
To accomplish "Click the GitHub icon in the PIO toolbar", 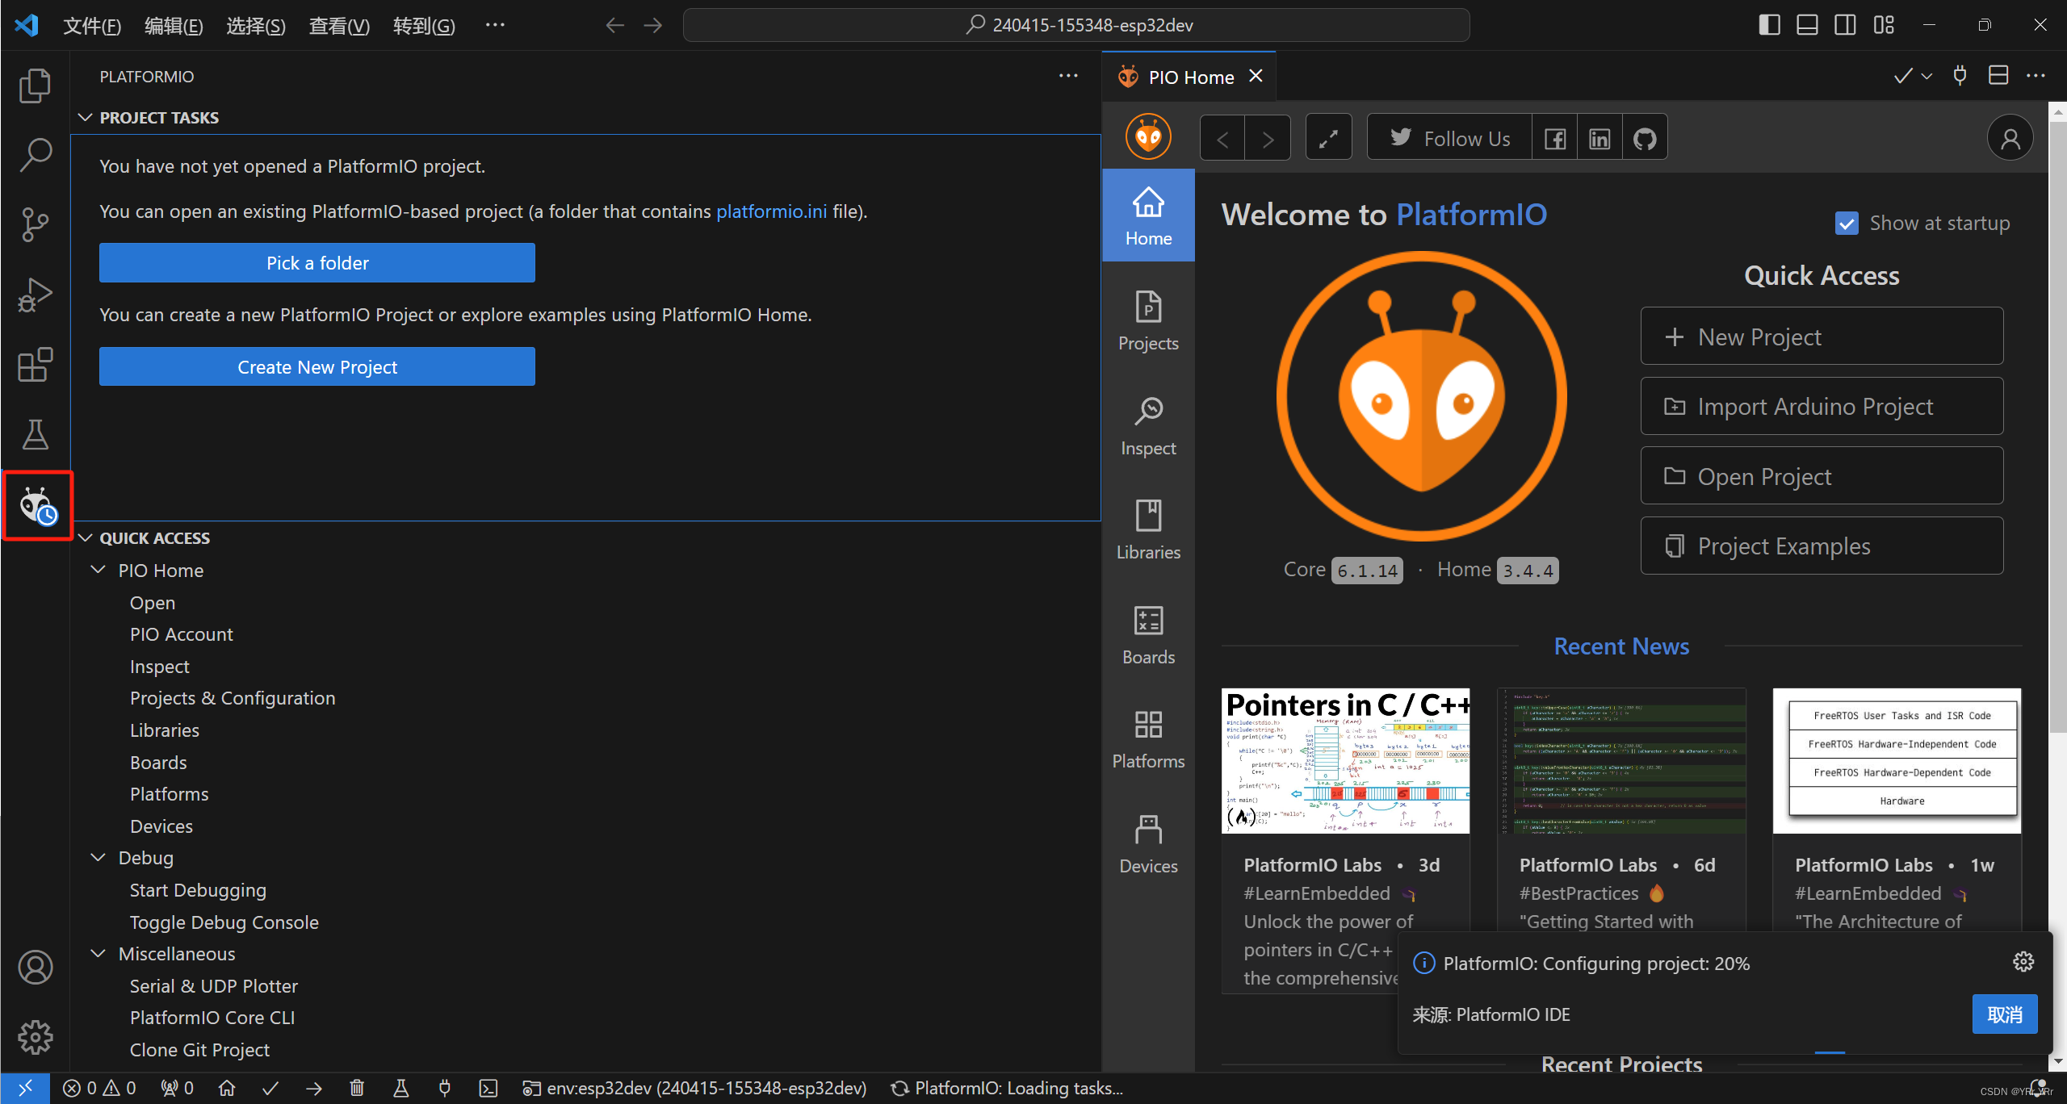I will [1644, 139].
